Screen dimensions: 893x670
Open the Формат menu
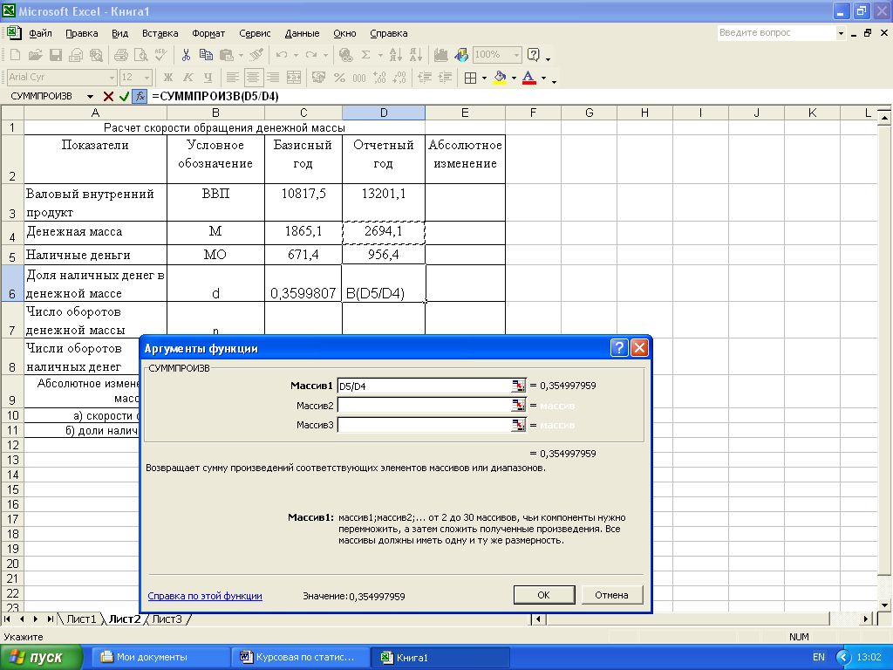pos(208,33)
